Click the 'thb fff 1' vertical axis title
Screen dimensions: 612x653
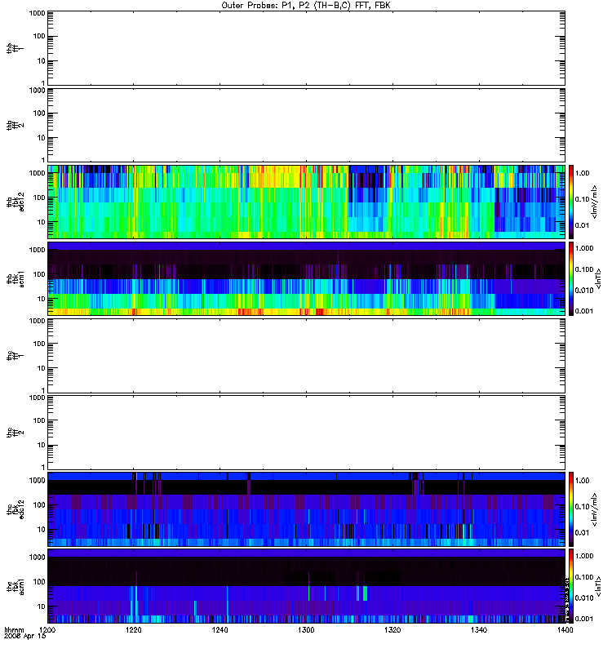16,48
